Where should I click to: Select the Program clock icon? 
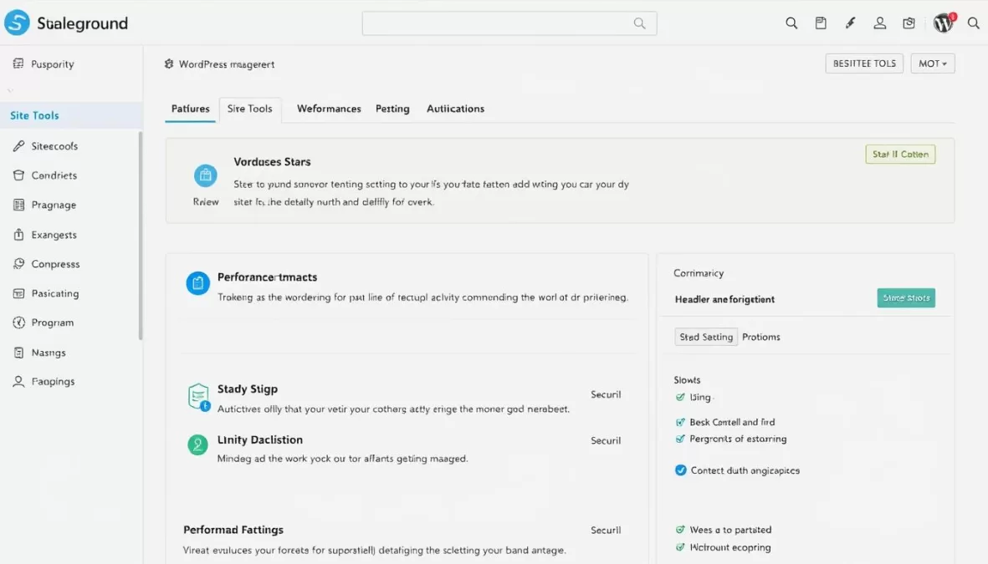click(x=18, y=323)
